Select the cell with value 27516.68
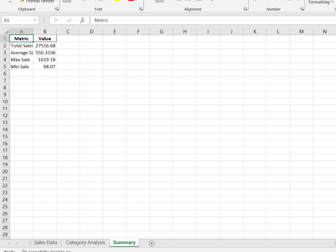The height and width of the screenshot is (252, 336). (45, 46)
